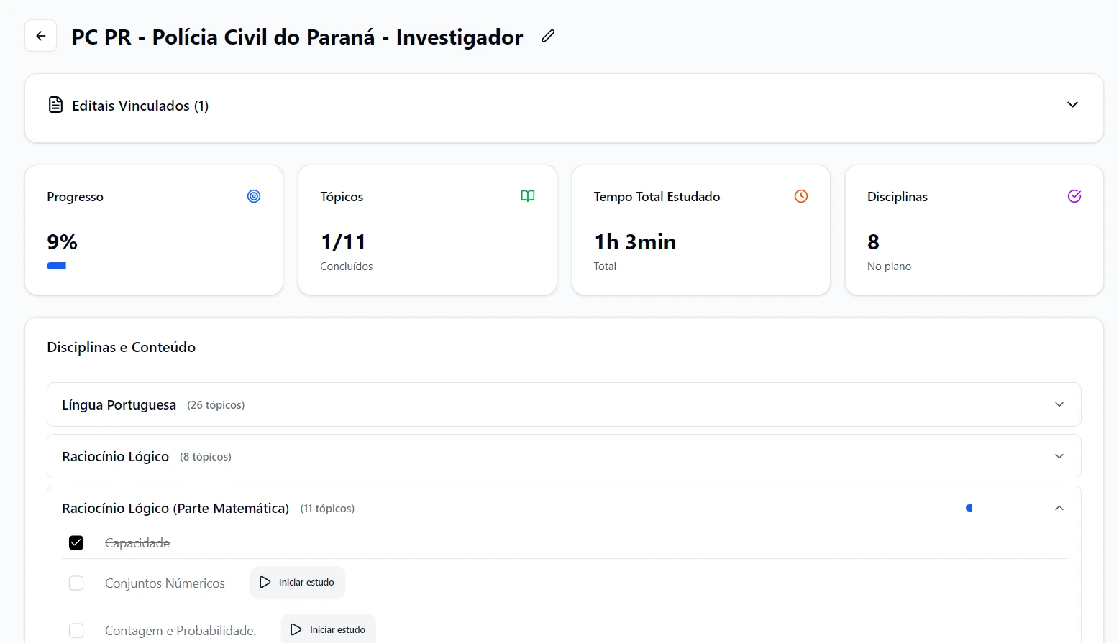Screen dimensions: 1119x643
Task: Click the 9% progress bar
Action: pos(57,265)
